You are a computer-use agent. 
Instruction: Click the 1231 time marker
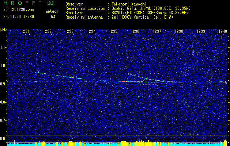click(x=25, y=31)
